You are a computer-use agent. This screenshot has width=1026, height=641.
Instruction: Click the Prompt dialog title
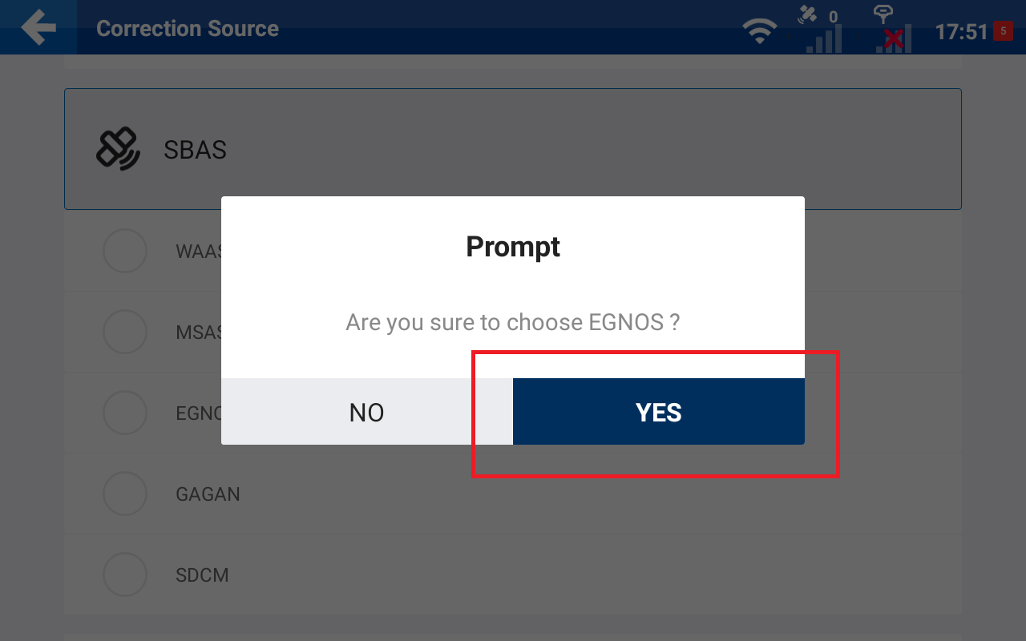(x=513, y=247)
